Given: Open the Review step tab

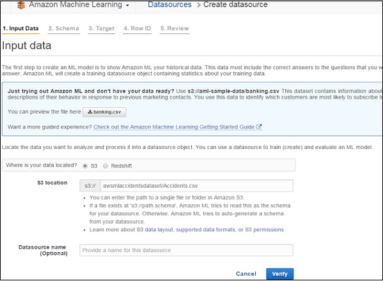Looking at the screenshot, I should (175, 29).
